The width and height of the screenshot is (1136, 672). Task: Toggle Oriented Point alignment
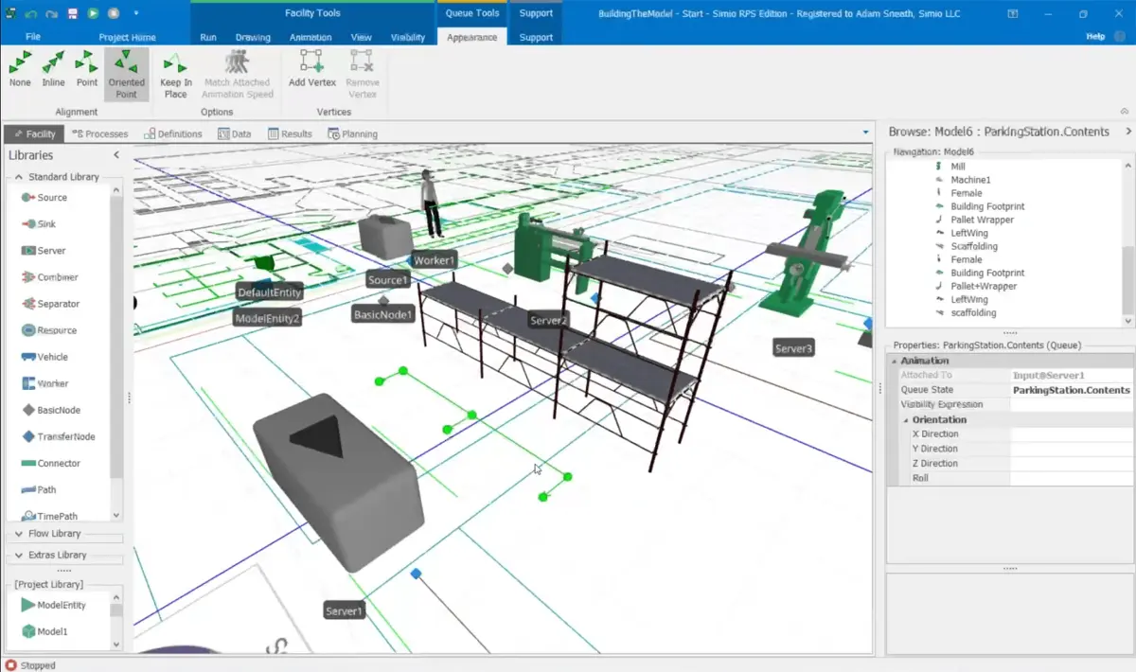tap(127, 75)
